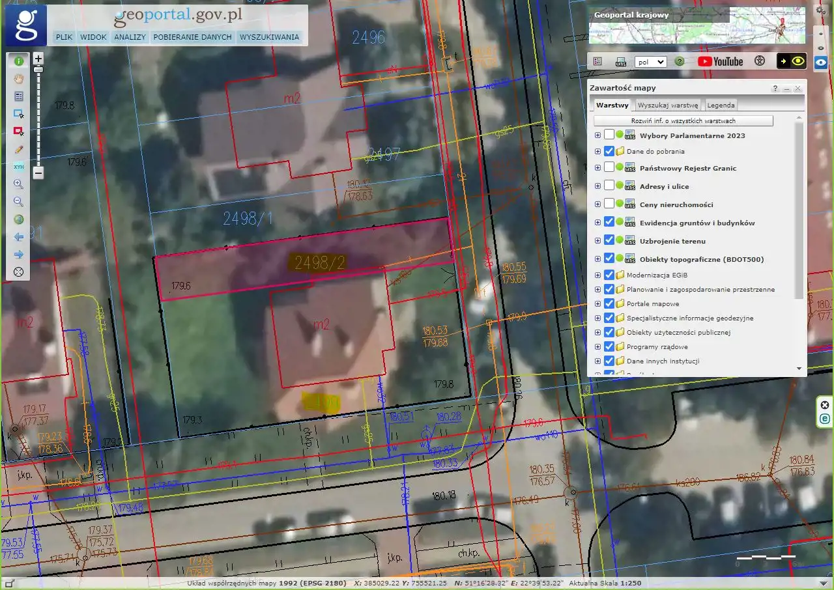The image size is (834, 590).
Task: Uncheck Ewidencja gruntów i budynków layer
Action: click(x=609, y=222)
